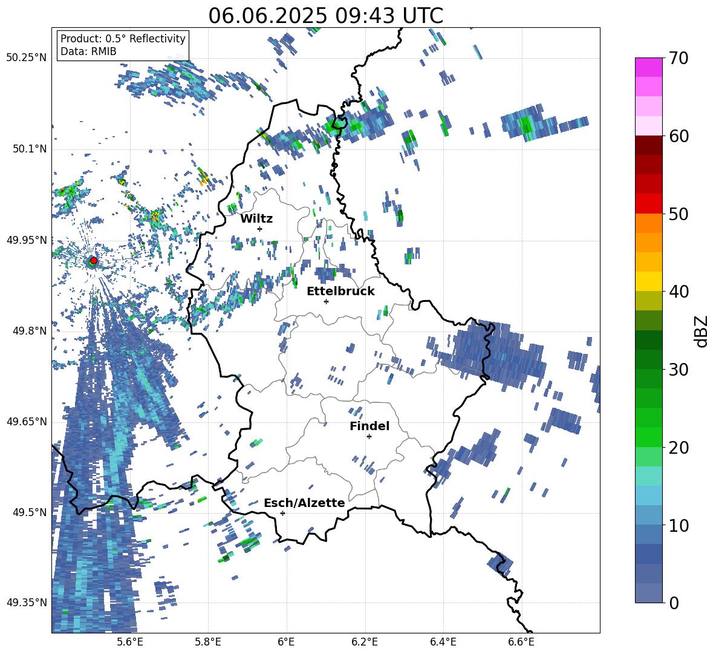Click the title 06.06.2025 09:43 UTC
This screenshot has height=654, width=716.
(x=325, y=16)
